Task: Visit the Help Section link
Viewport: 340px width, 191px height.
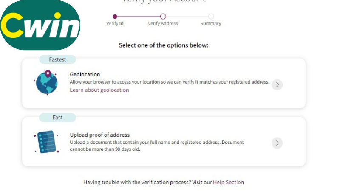Action: (228, 182)
